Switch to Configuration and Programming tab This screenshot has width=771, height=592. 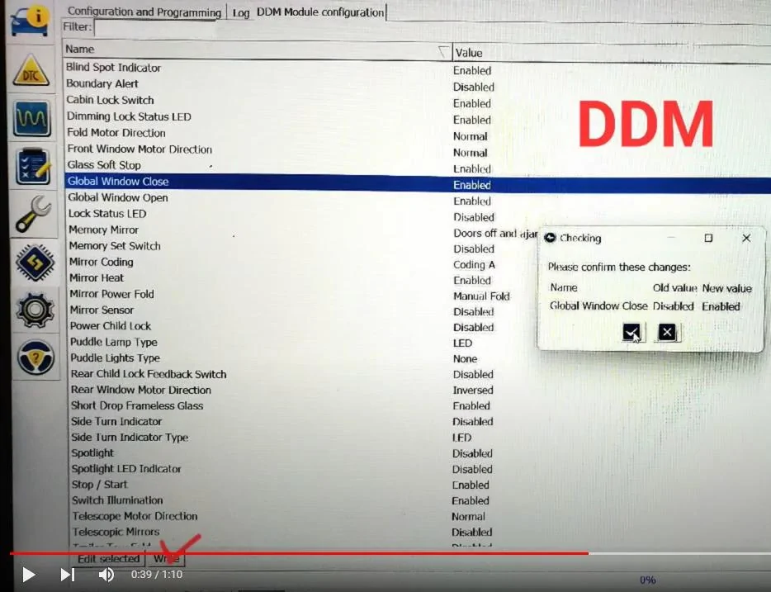pos(144,12)
